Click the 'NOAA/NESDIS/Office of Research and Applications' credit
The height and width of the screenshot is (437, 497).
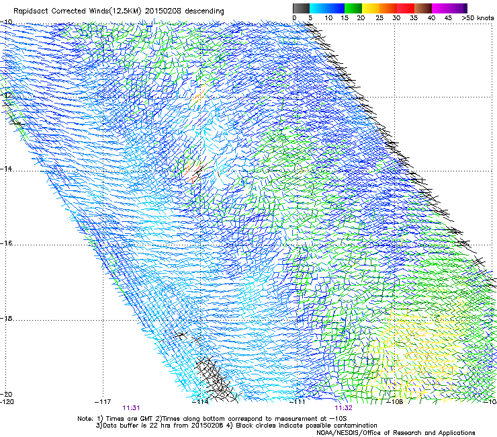click(396, 433)
